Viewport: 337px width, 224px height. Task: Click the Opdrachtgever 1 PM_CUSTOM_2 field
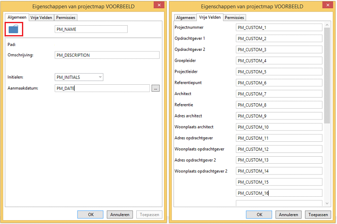tap(279, 38)
